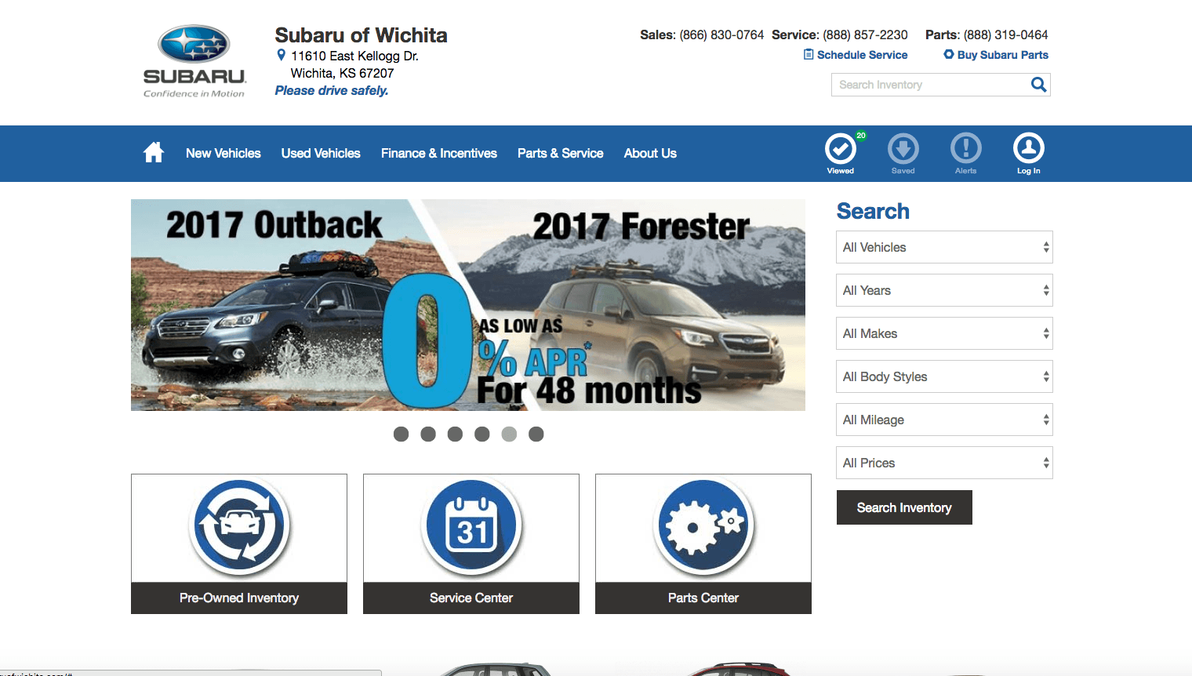Click the Parts Center label
1192x676 pixels.
[703, 598]
